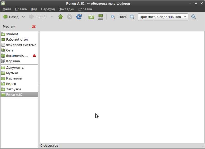Click the 100% zoom level label

pos(122,17)
